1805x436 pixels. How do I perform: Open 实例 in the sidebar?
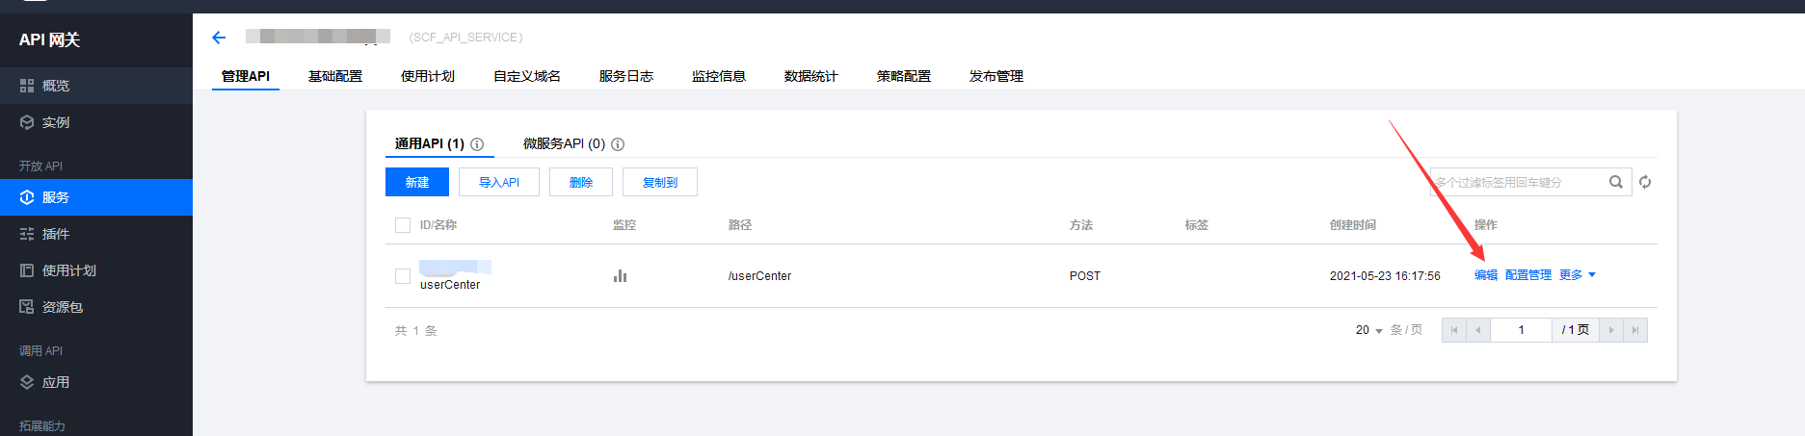pos(96,122)
